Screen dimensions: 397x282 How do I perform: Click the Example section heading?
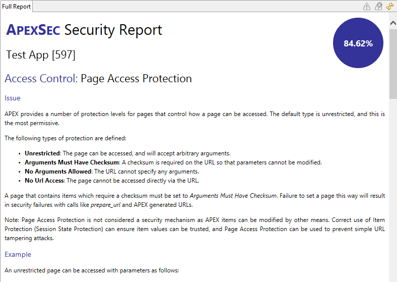[18, 254]
